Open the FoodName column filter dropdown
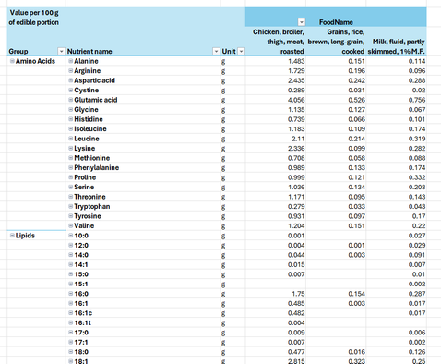 tap(302, 22)
